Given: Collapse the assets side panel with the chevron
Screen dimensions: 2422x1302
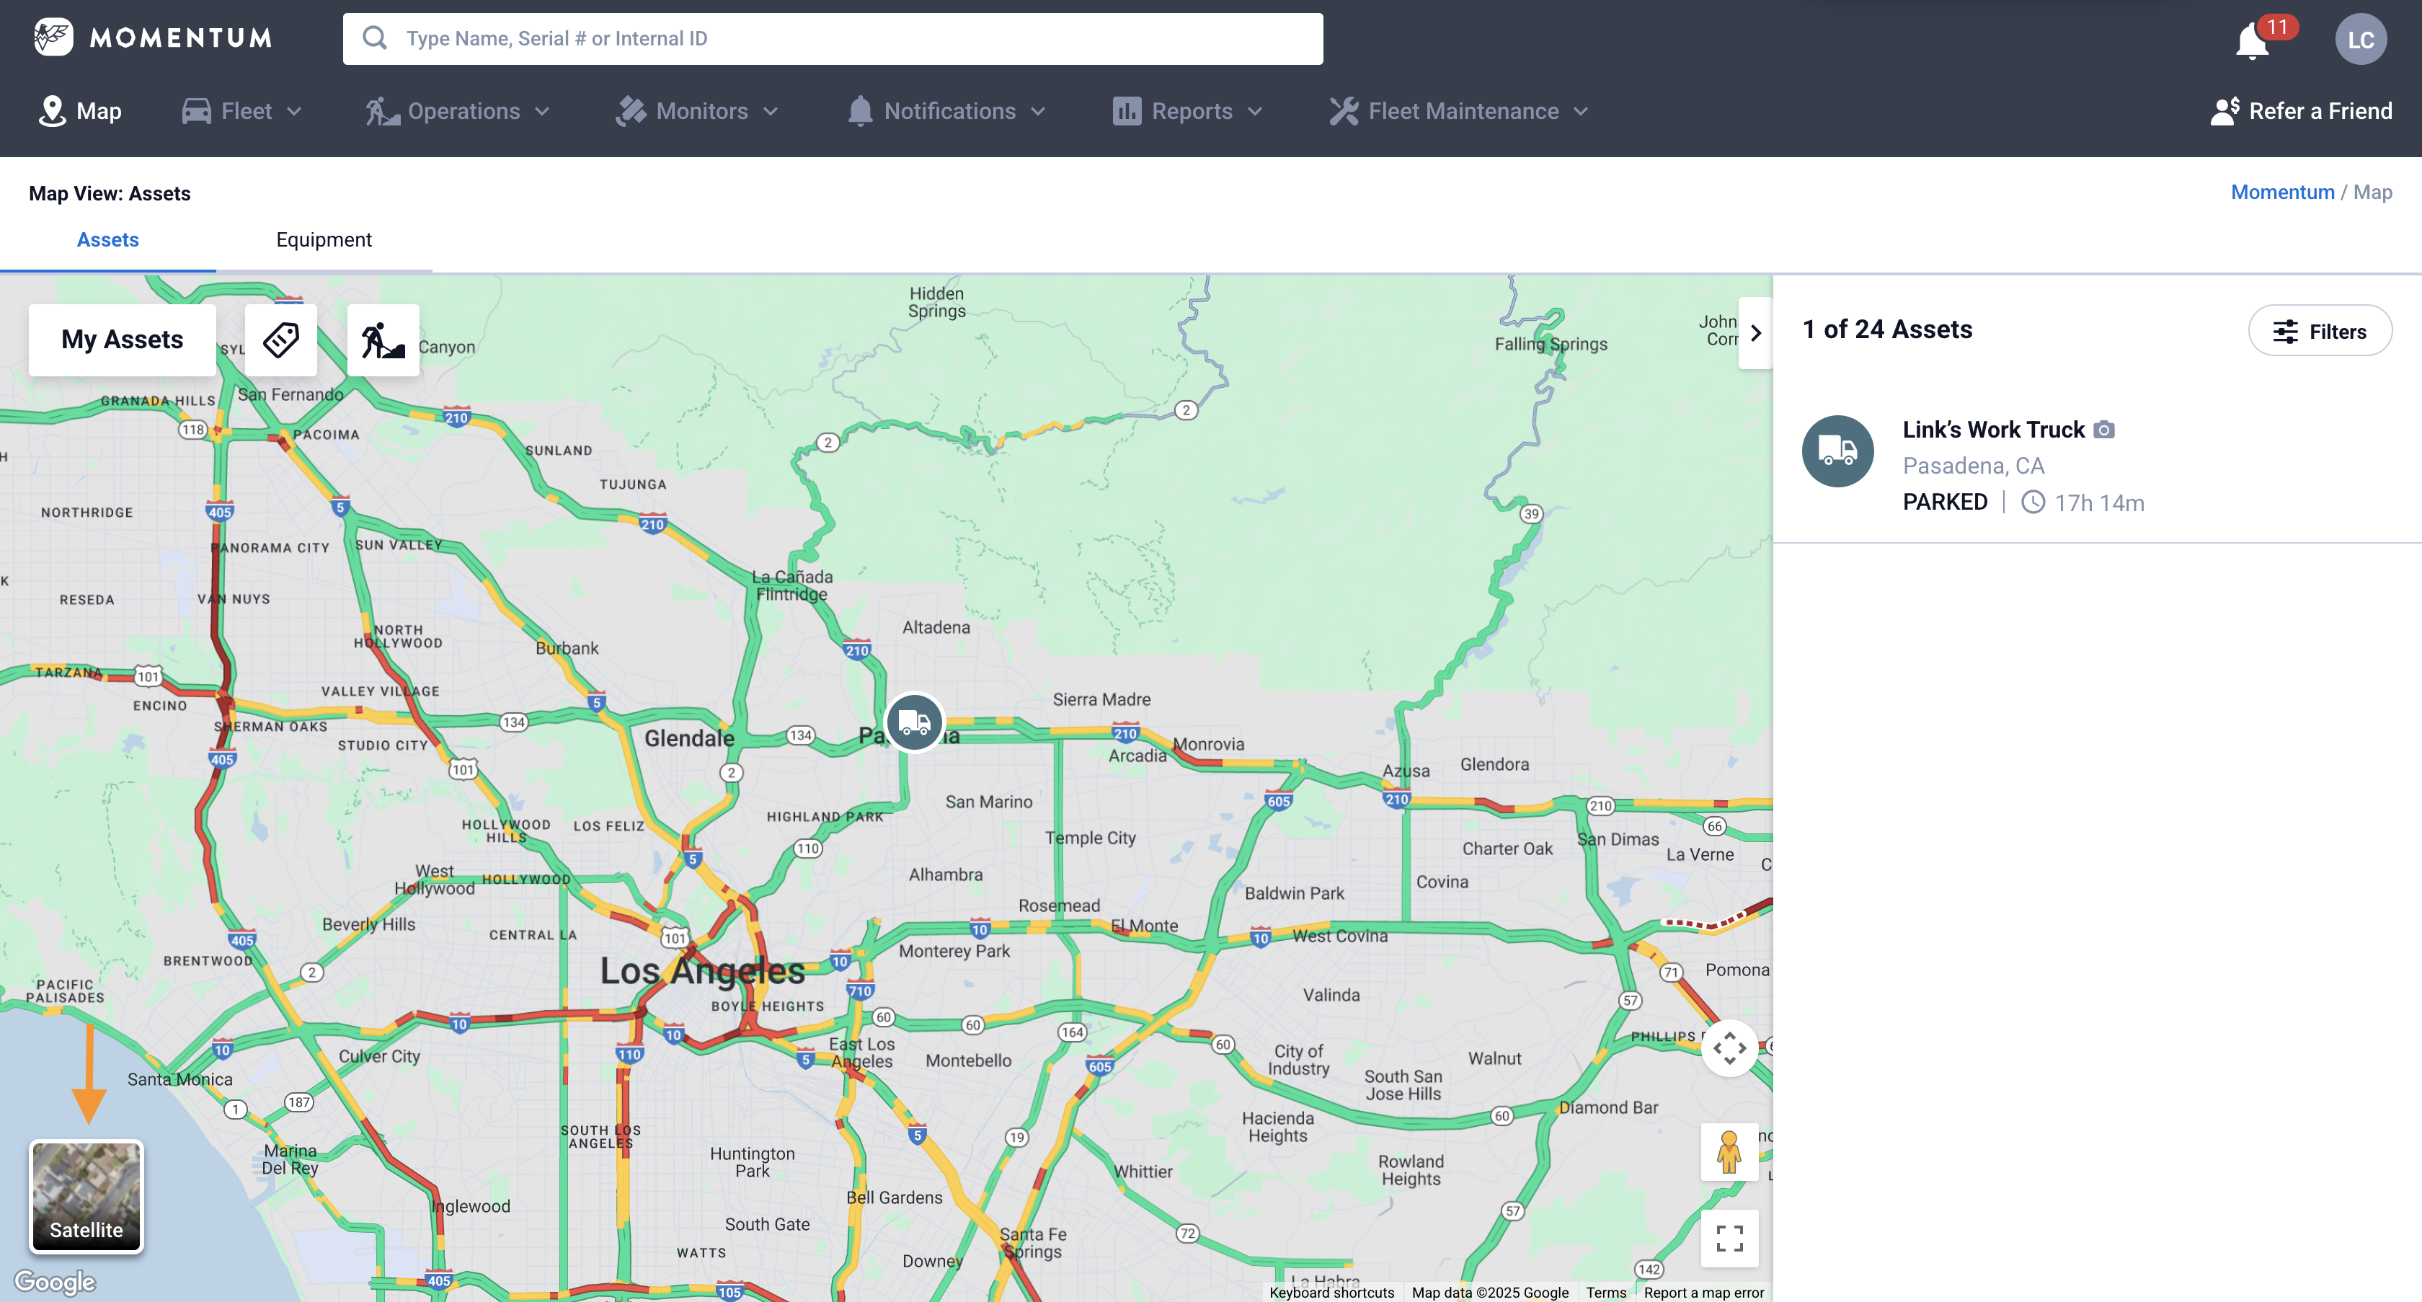Looking at the screenshot, I should click(x=1755, y=333).
